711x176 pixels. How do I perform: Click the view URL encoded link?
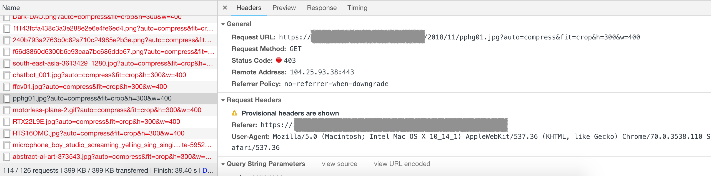(402, 164)
